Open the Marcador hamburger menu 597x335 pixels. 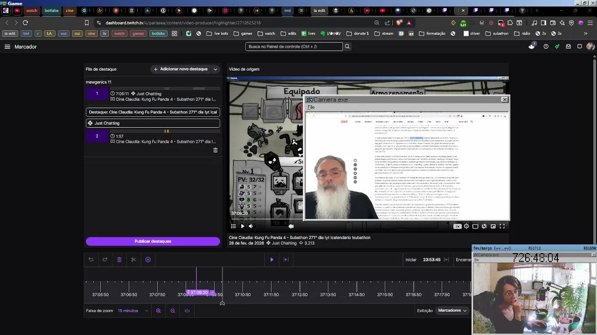click(7, 47)
